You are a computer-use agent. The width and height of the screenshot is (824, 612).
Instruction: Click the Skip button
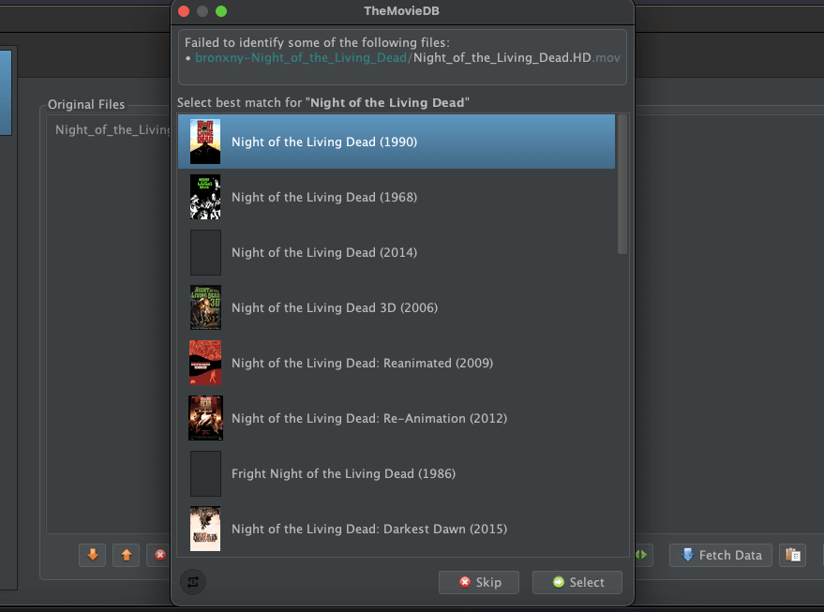click(x=479, y=582)
